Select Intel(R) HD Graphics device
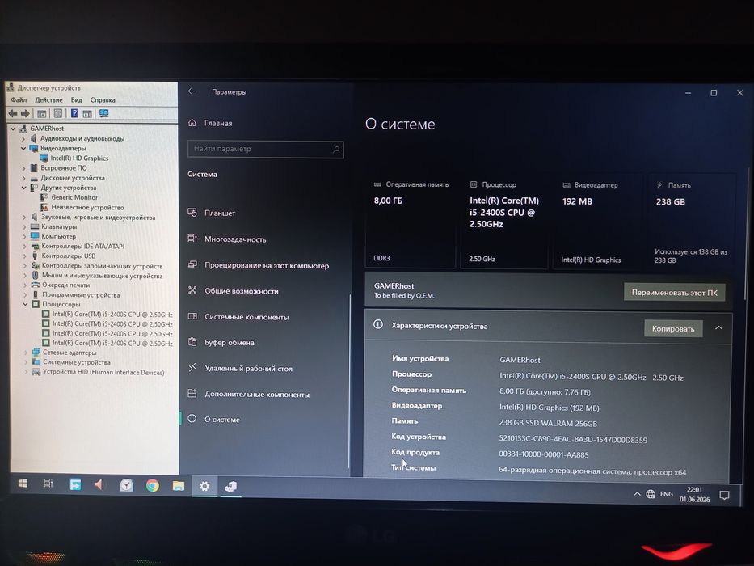The image size is (754, 566). point(79,158)
